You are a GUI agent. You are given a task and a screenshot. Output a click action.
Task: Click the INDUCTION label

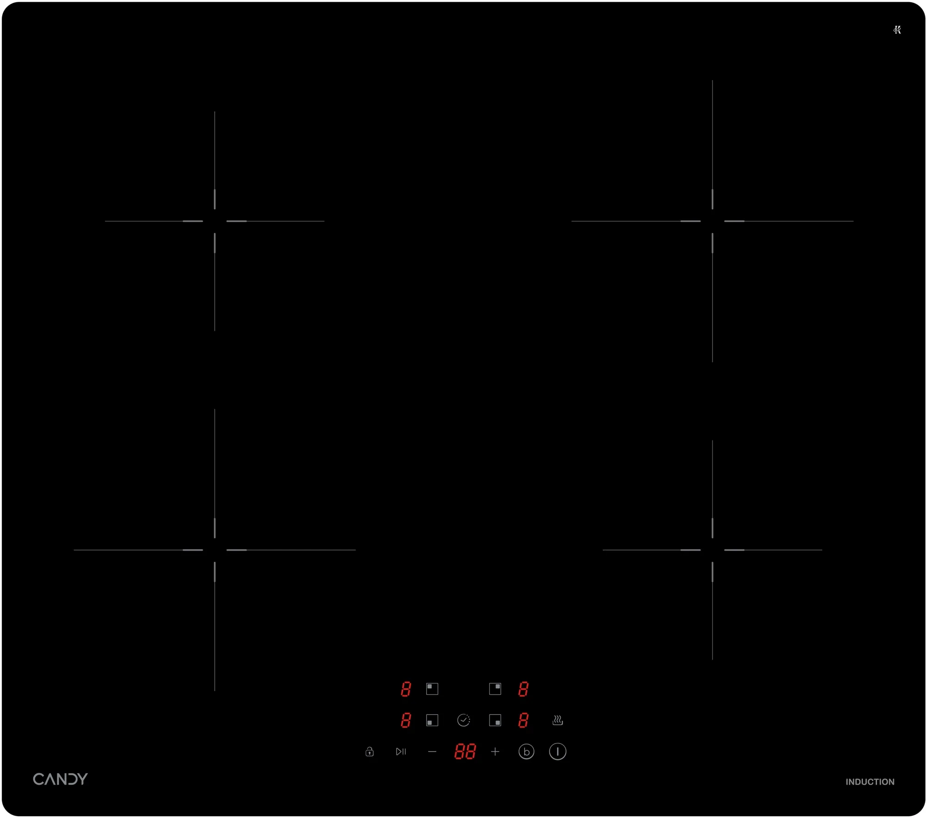point(870,781)
